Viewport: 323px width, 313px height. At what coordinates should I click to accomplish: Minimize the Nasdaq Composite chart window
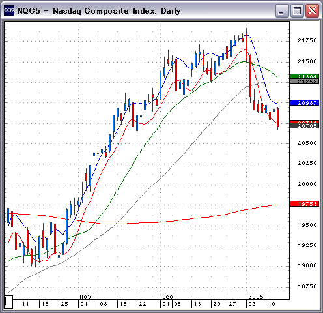tap(282, 10)
